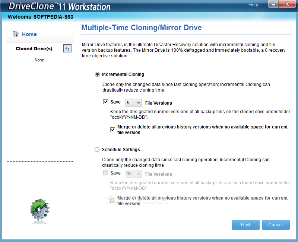This screenshot has height=242, width=298.
Task: Minimize the DriveClone window
Action: [x=273, y=4]
